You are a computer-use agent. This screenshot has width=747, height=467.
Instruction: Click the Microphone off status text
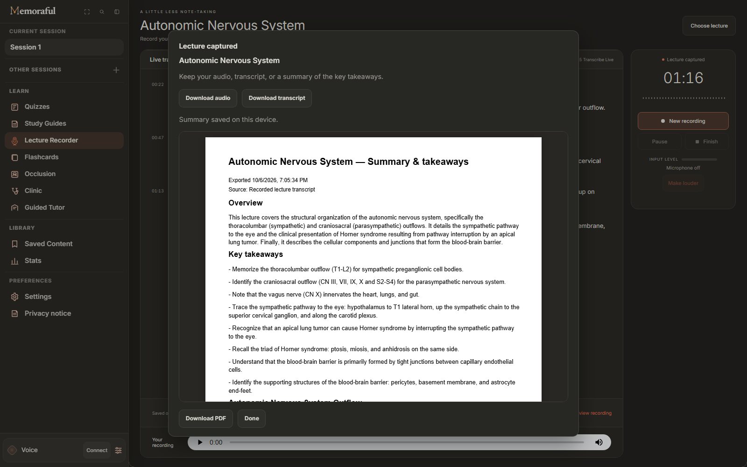click(683, 168)
